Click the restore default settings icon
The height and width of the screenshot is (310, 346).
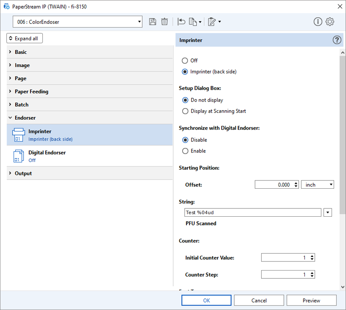point(181,22)
